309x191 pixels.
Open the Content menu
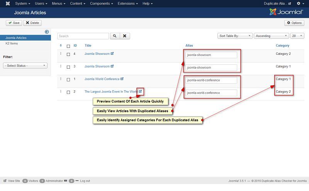click(x=78, y=3)
